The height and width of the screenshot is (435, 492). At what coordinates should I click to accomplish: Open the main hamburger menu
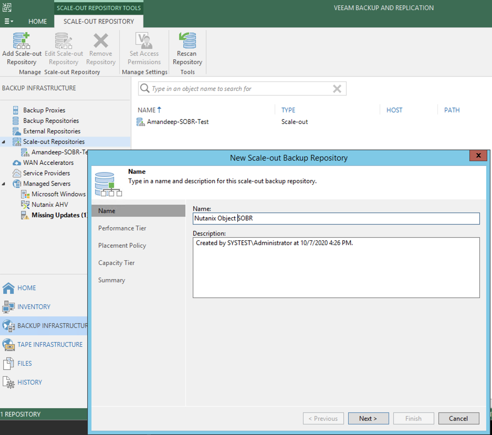[x=8, y=22]
